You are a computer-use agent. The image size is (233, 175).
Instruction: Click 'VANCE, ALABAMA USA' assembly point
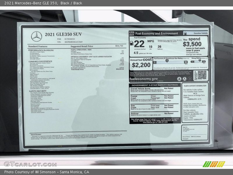pos(193,114)
